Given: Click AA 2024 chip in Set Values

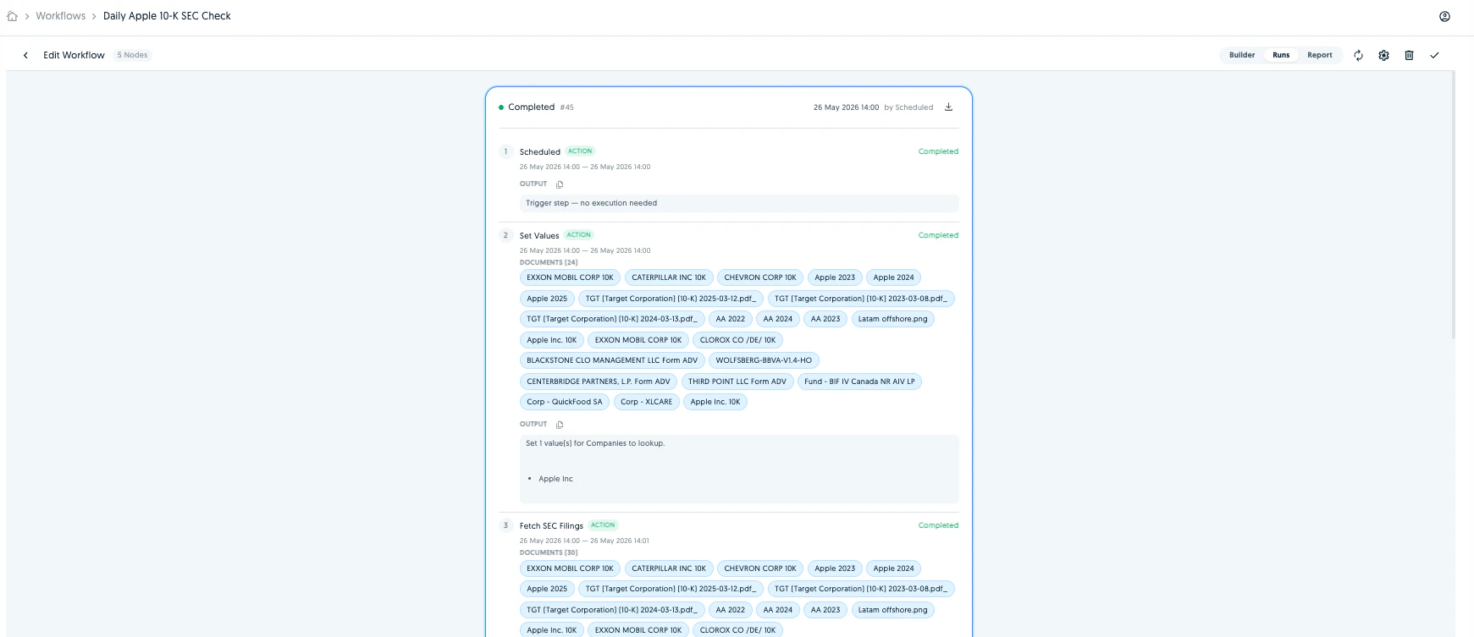Looking at the screenshot, I should click(x=777, y=319).
